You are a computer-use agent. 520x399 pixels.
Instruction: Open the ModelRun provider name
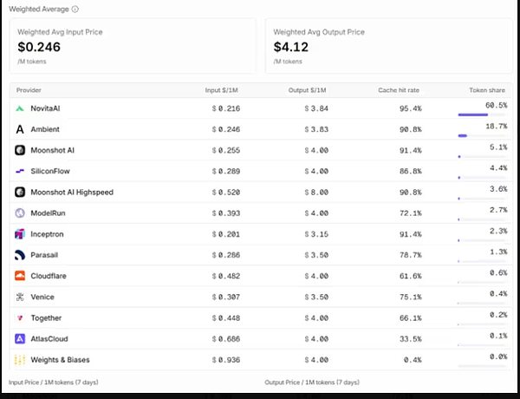pos(48,213)
